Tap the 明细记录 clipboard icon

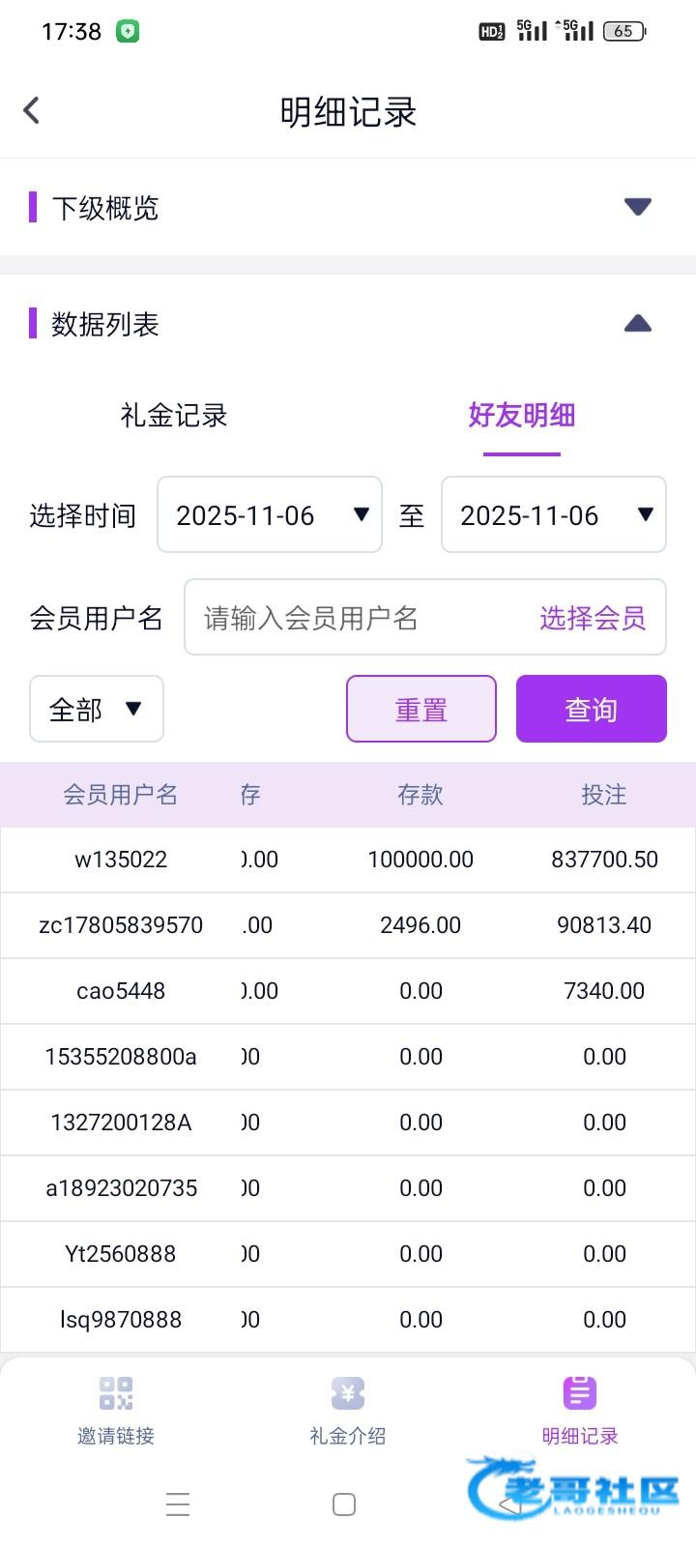point(580,1393)
